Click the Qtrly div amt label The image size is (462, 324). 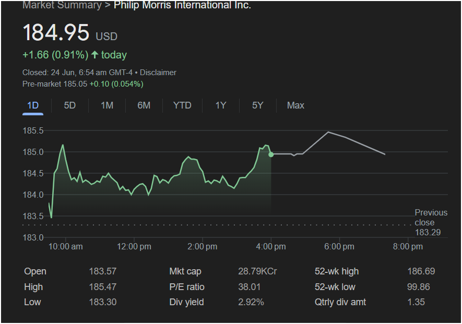[340, 302]
